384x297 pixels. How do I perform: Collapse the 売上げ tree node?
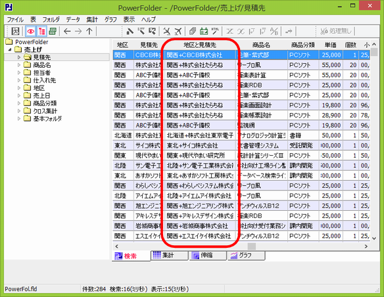pos(10,50)
